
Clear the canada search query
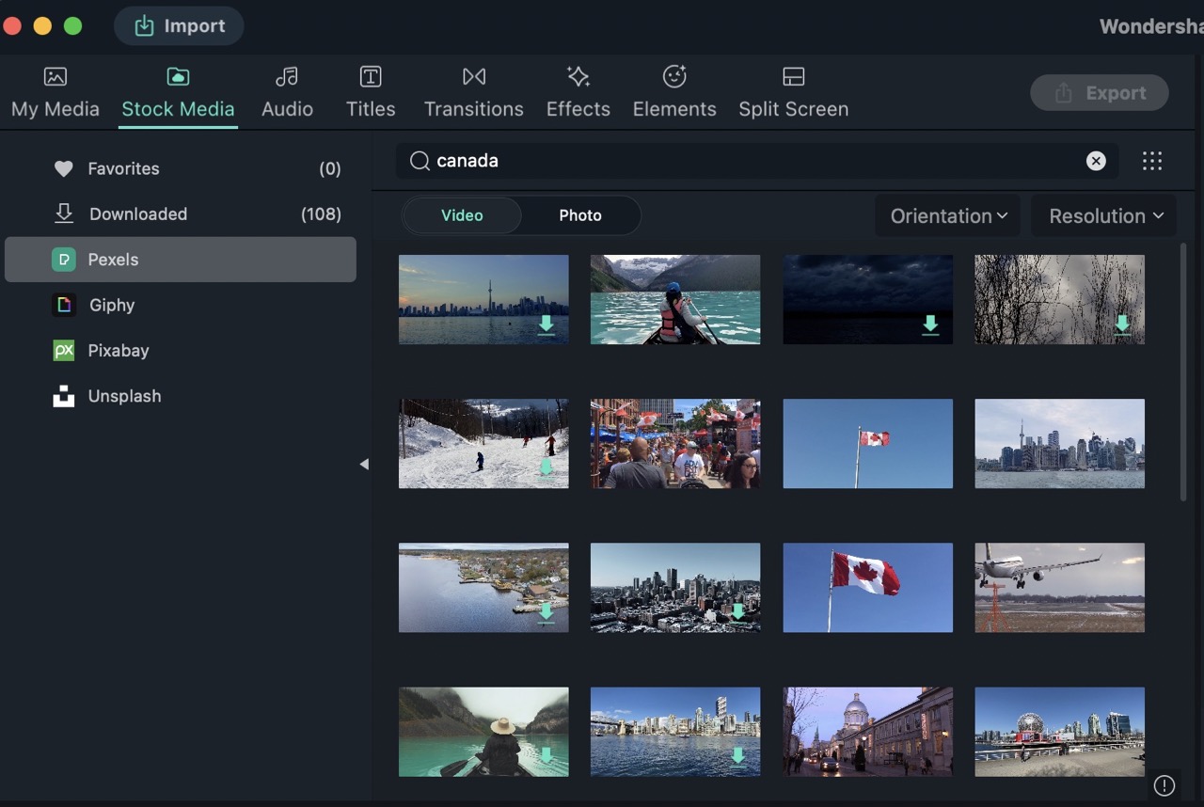pyautogui.click(x=1095, y=160)
